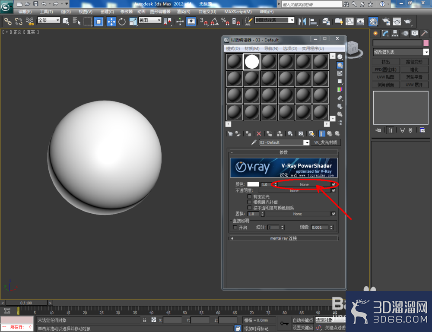Screen dimensions: 432x332
Task: Click Get Material icon in editor
Action: [230, 133]
